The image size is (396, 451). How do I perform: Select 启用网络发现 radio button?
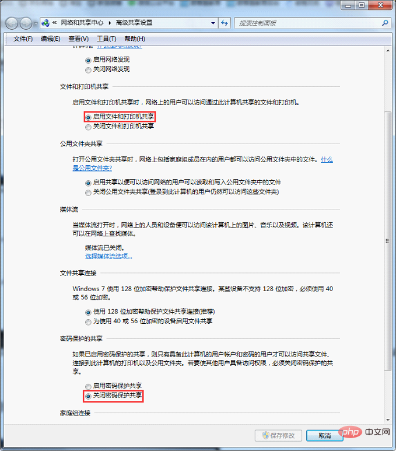[88, 61]
